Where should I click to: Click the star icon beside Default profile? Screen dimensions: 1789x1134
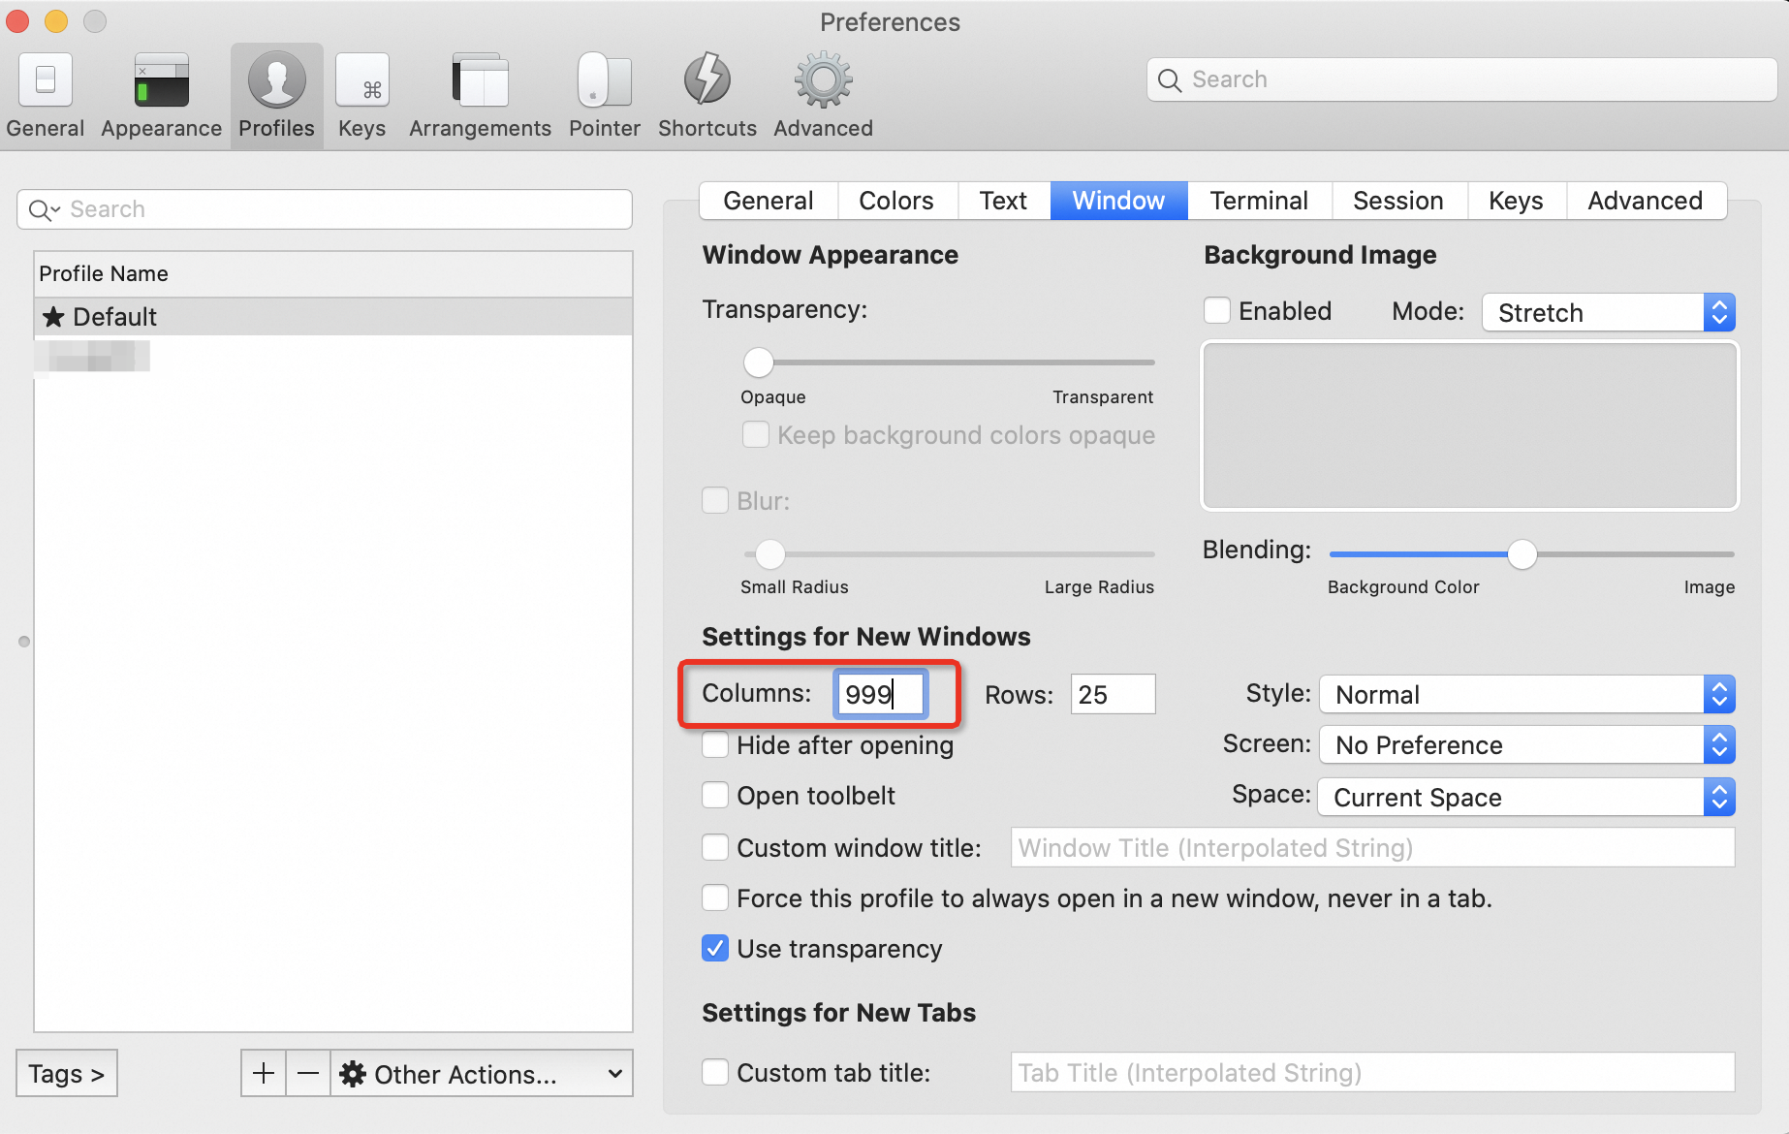53,317
